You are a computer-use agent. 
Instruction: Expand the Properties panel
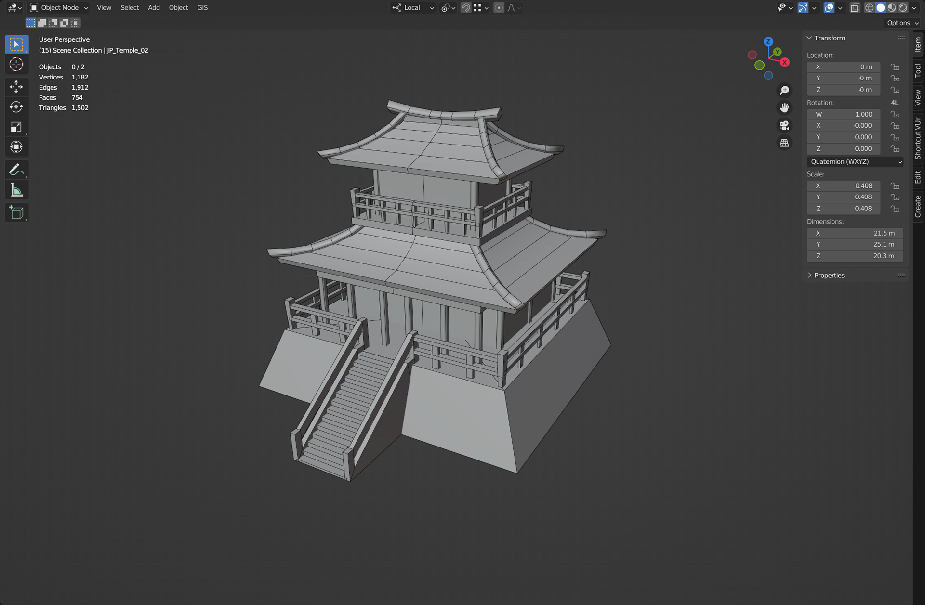click(829, 276)
